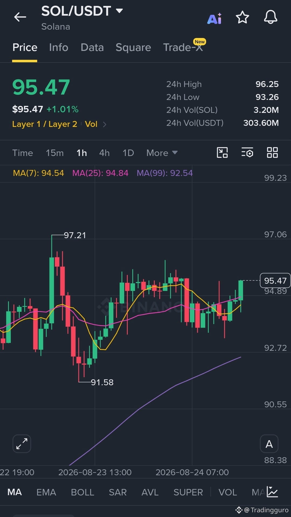Toggle the EMA indicator
The height and width of the screenshot is (517, 291).
click(x=46, y=492)
